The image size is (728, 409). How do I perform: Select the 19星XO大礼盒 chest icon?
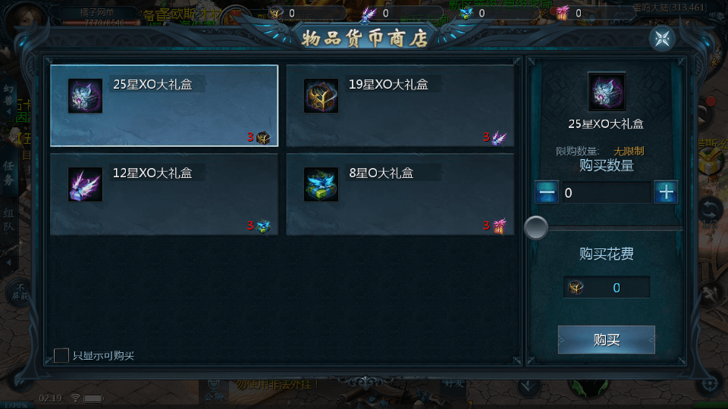[321, 96]
